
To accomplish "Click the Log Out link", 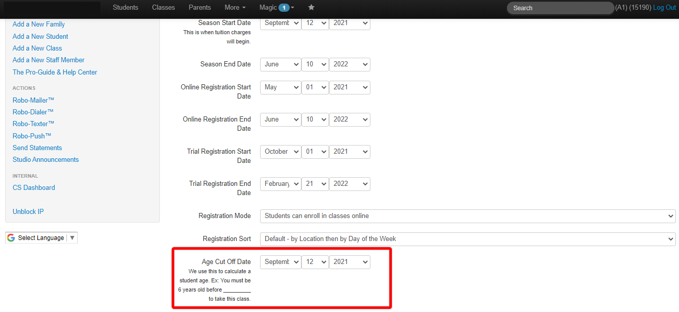I will pyautogui.click(x=664, y=7).
